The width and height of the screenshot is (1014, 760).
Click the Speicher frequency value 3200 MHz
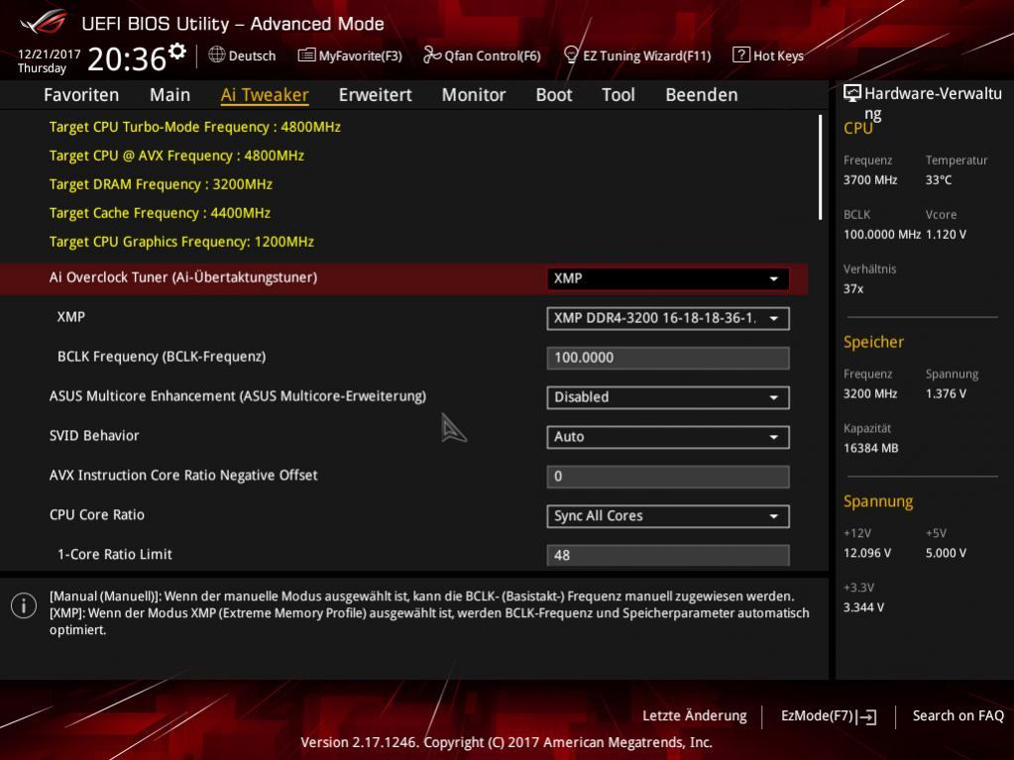[x=870, y=393]
